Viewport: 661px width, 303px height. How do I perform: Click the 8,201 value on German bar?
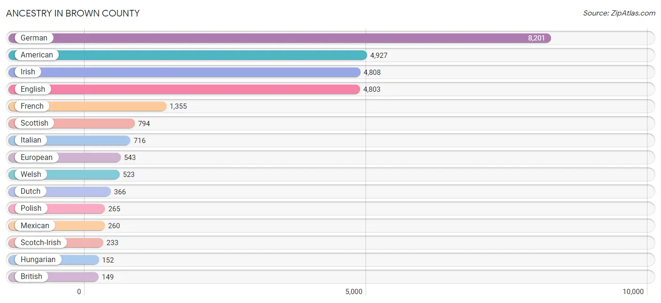[x=536, y=38]
